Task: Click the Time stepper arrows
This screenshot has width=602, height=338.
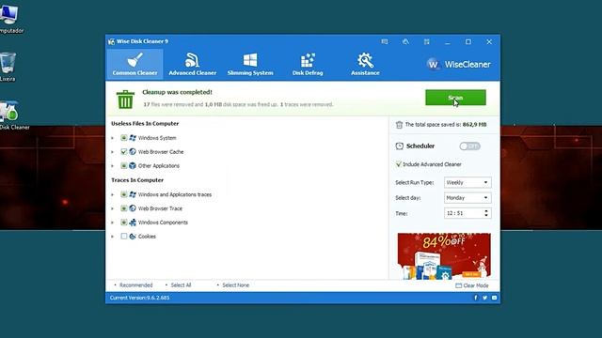Action: point(486,213)
